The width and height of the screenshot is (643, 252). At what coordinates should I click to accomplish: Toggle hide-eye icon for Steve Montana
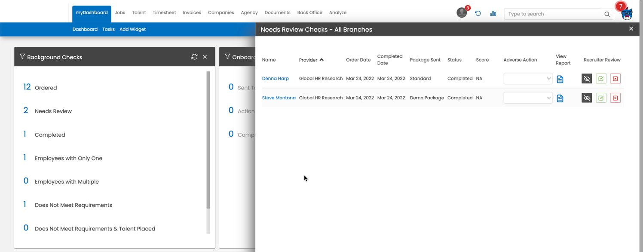point(587,98)
